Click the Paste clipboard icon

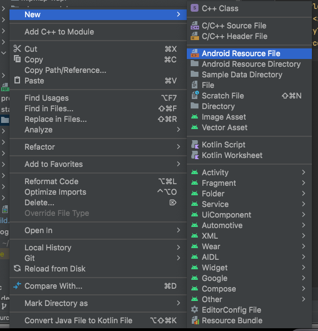(17, 80)
